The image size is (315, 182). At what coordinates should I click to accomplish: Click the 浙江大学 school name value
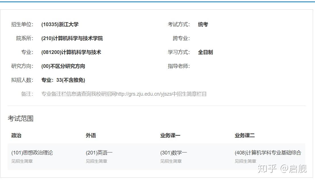[60, 24]
